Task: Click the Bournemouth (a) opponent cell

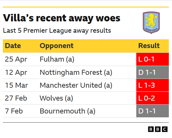Action: [67, 111]
